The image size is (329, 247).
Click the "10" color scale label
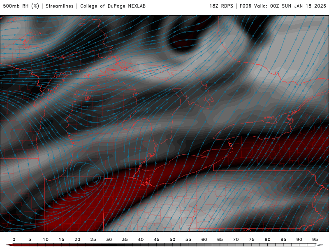(x=46, y=240)
